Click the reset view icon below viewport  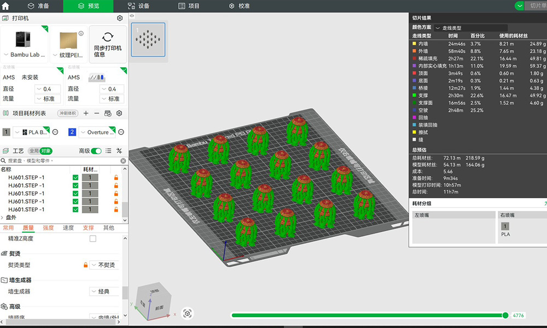click(188, 313)
